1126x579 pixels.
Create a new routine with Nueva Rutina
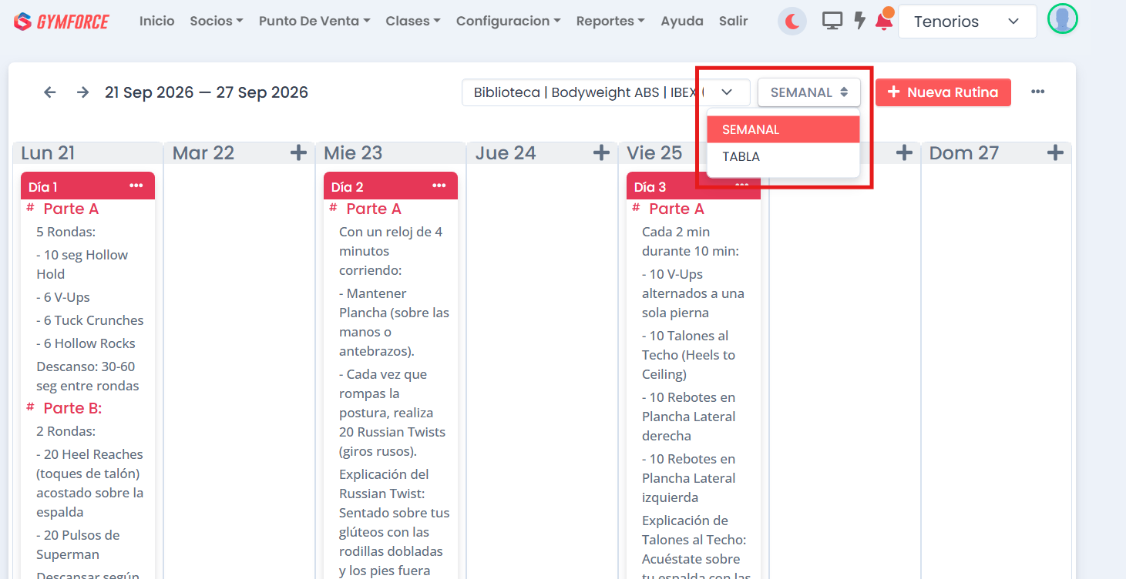point(943,92)
